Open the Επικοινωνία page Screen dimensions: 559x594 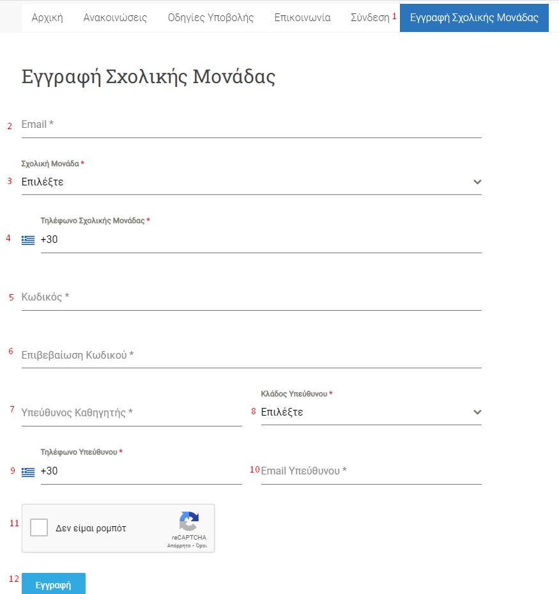(302, 17)
